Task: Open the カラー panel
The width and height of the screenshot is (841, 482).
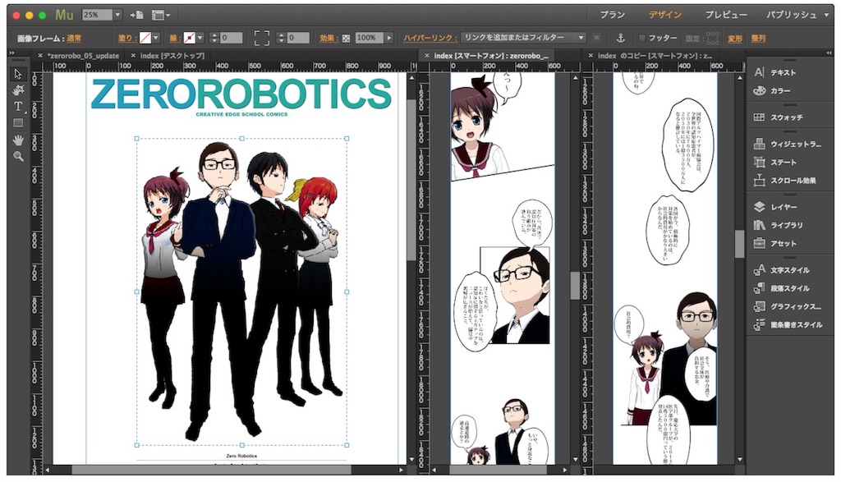Action: point(773,90)
